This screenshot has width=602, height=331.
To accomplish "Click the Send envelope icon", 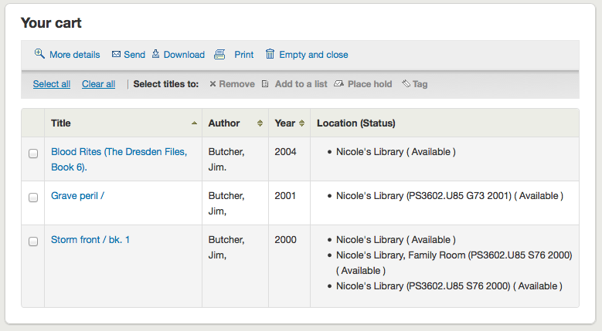I will pos(116,55).
